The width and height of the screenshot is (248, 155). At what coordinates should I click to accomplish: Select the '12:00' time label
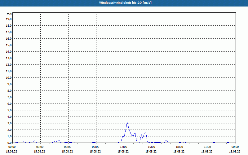click(x=124, y=147)
